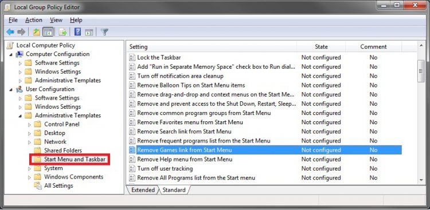Click folder icon next to Shared Folders
The height and width of the screenshot is (210, 430).
click(38, 150)
